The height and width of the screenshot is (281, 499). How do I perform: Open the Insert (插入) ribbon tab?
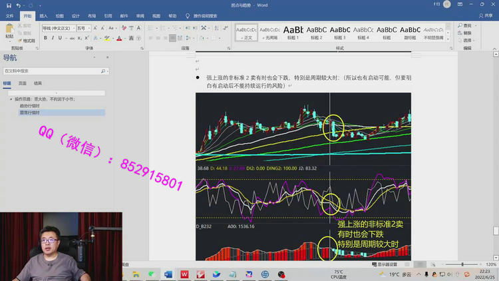[43, 15]
